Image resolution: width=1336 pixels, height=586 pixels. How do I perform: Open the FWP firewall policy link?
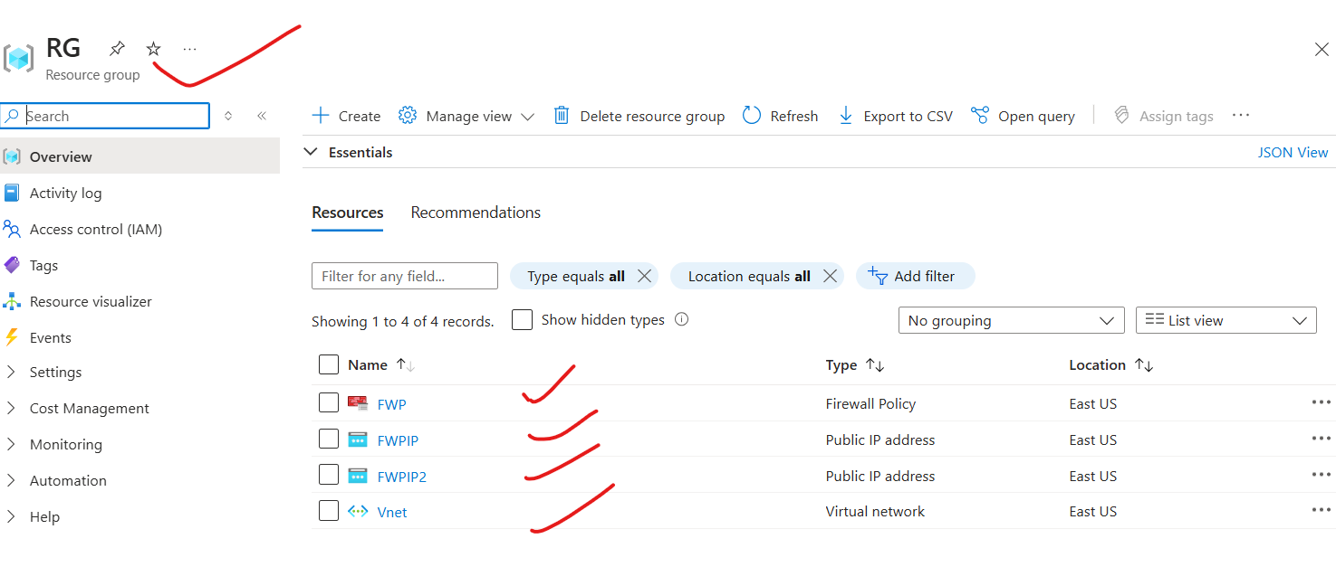(391, 404)
